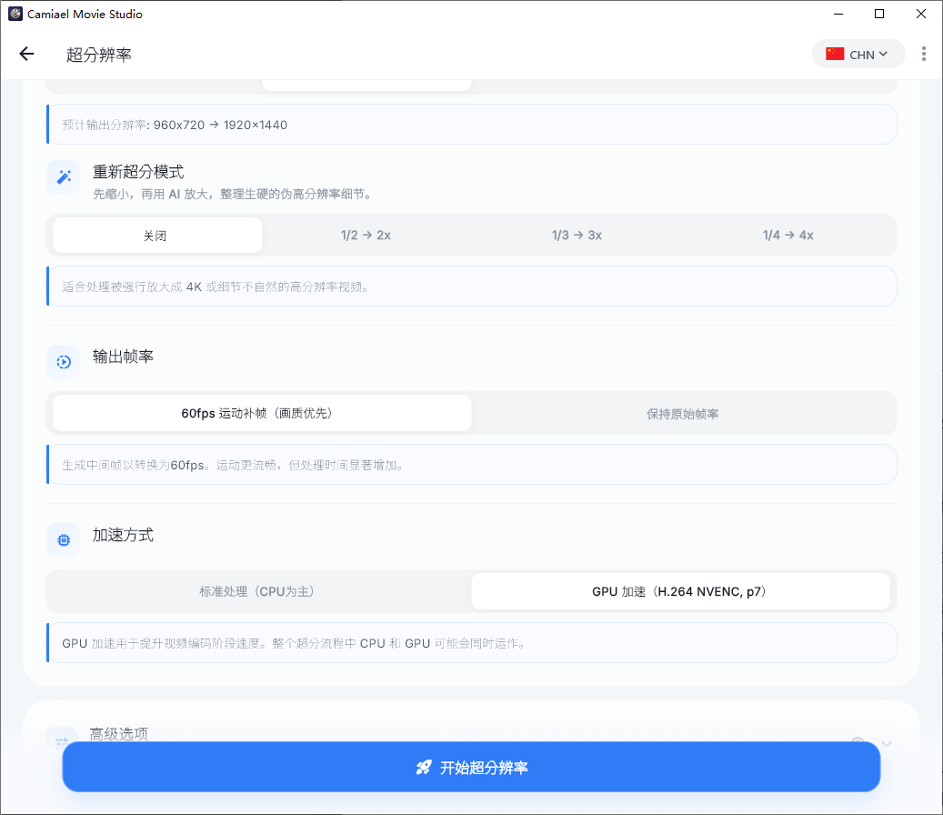This screenshot has width=943, height=815.
Task: Click the chip icon beside 加速方式
Action: (64, 540)
